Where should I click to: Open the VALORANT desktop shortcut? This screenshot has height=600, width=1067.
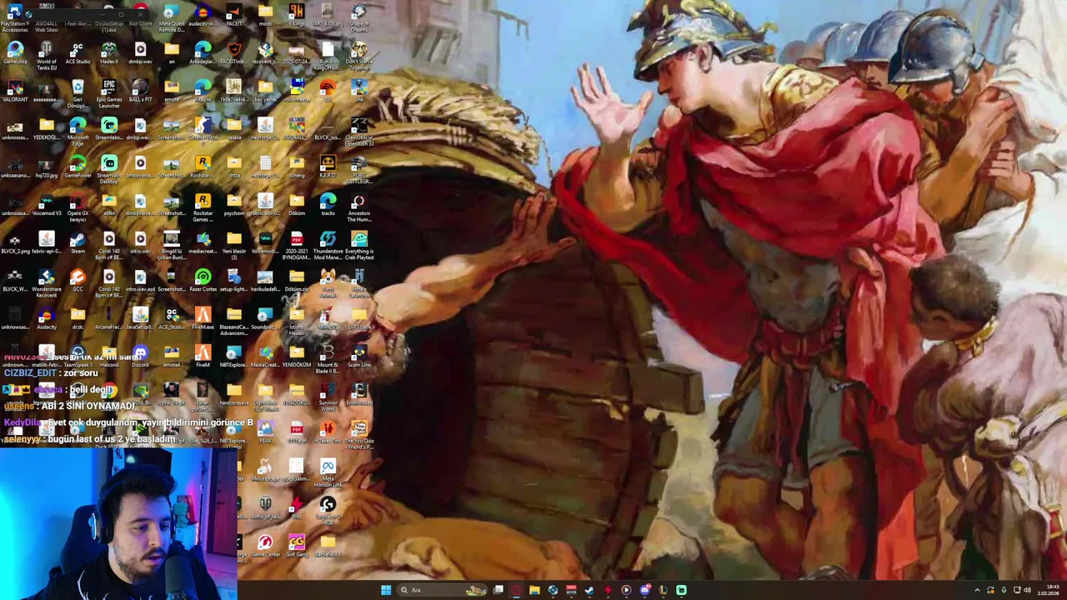click(x=14, y=92)
